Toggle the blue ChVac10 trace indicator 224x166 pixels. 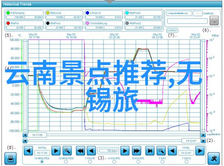88,13
